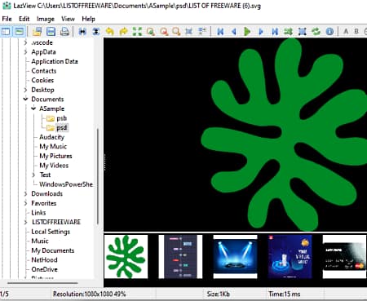Click the letter A toolbar icon
Viewport: 367px width, 301px height.
[346, 31]
